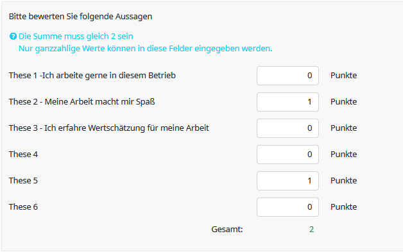Click the question heading 'Bitte bewerten Sie folgende Aussagen'
Viewport: 403px width, 252px height.
[80, 17]
